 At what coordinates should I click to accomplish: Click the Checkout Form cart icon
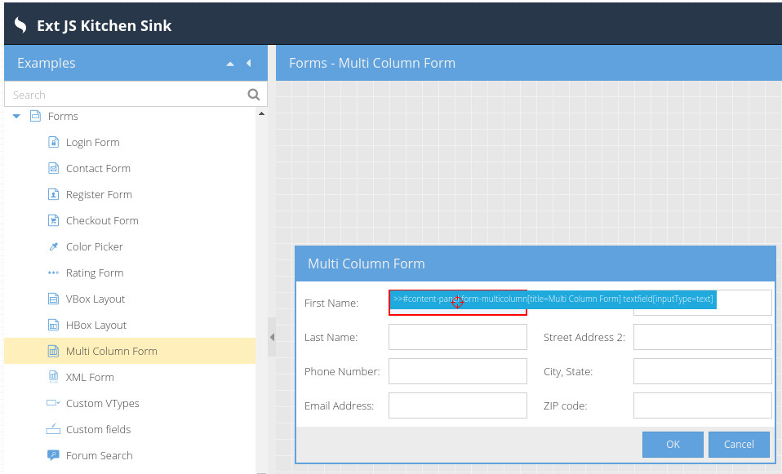(x=54, y=220)
